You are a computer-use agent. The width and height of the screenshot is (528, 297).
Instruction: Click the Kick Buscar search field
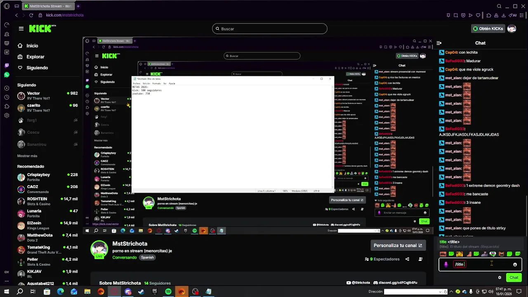tap(270, 29)
